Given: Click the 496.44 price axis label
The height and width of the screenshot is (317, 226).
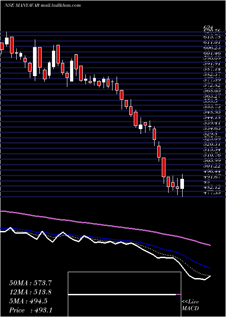Looking at the screenshot, I should click(x=212, y=171).
